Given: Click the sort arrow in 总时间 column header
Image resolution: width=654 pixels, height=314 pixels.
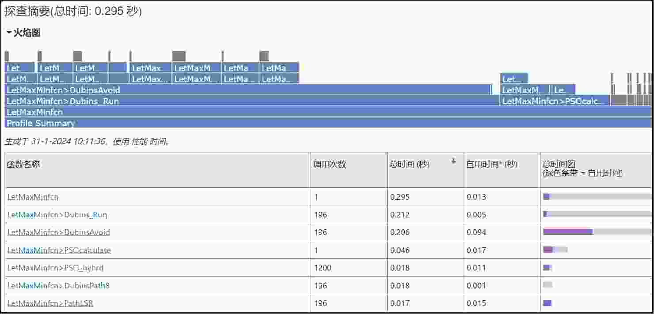Looking at the screenshot, I should coord(453,161).
